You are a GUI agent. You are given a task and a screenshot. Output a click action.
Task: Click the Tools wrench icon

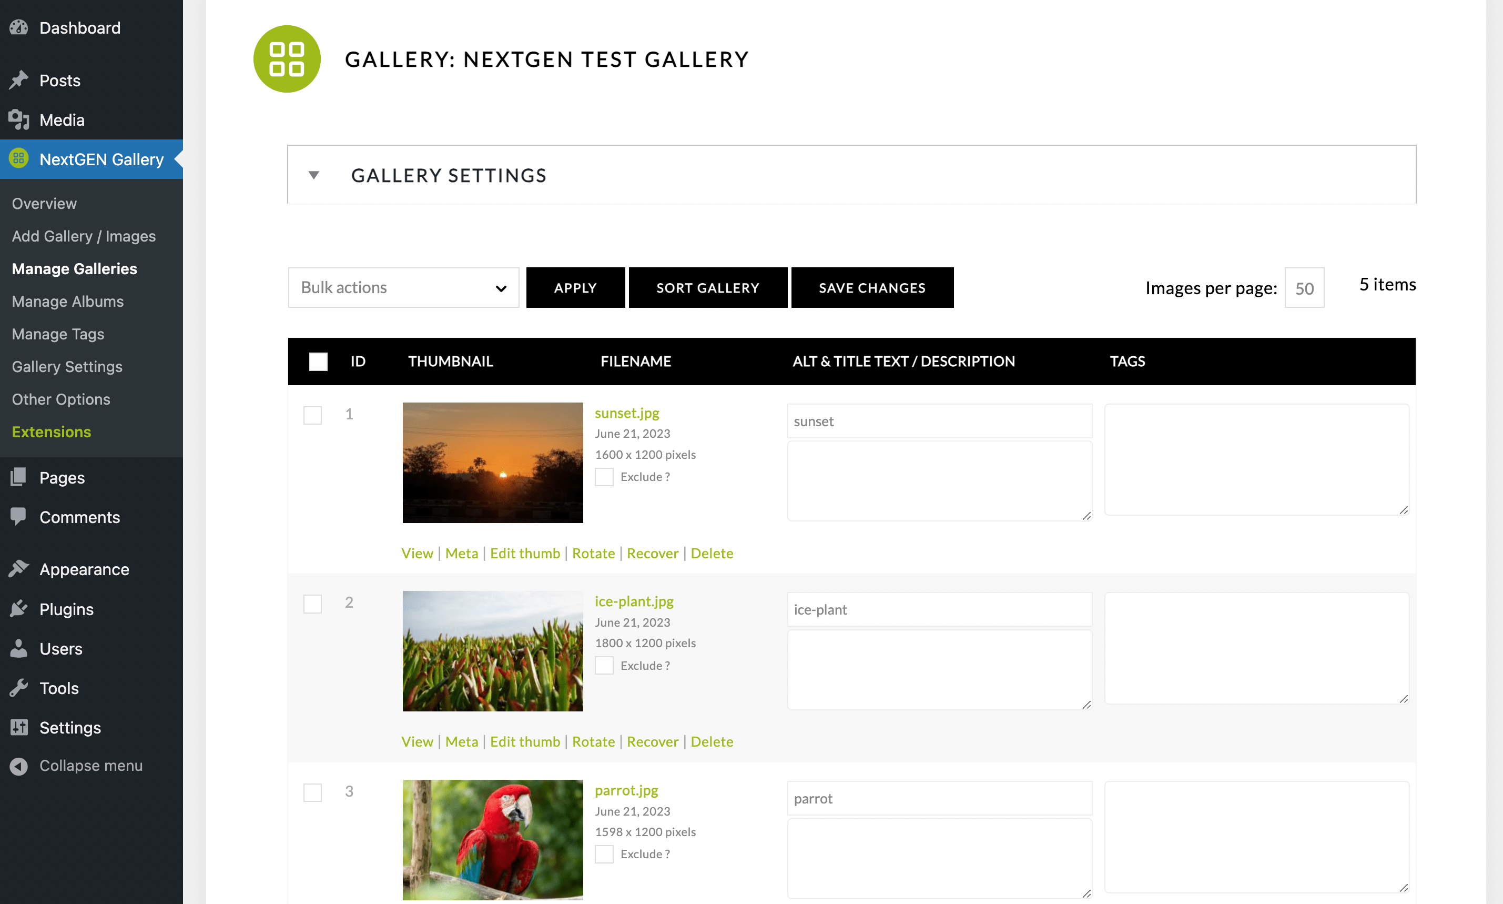pyautogui.click(x=19, y=688)
